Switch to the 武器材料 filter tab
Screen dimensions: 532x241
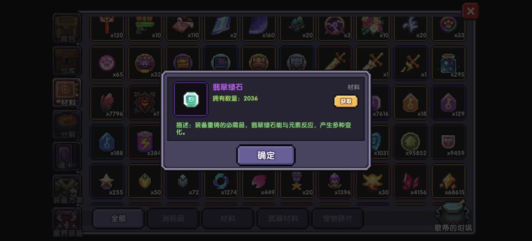pos(283,219)
